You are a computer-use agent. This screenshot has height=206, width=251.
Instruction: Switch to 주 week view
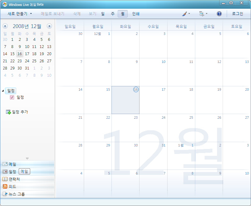click(x=113, y=14)
